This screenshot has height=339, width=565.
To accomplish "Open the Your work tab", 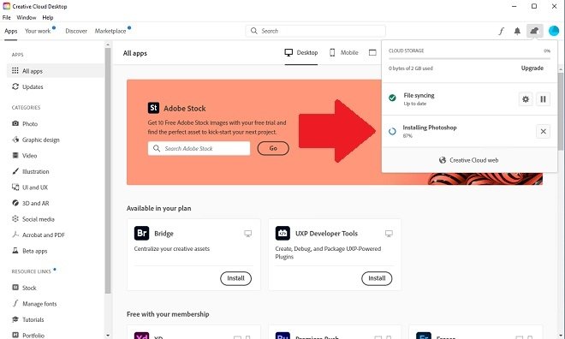I will point(38,31).
